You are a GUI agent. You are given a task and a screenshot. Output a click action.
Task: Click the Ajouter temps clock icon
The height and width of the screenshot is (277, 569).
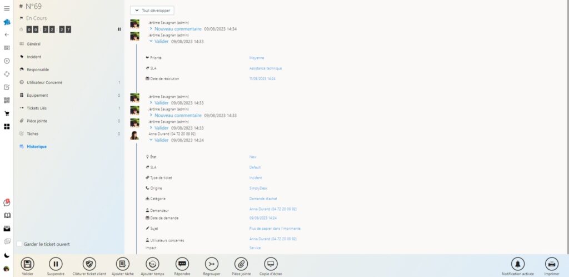coord(152,264)
